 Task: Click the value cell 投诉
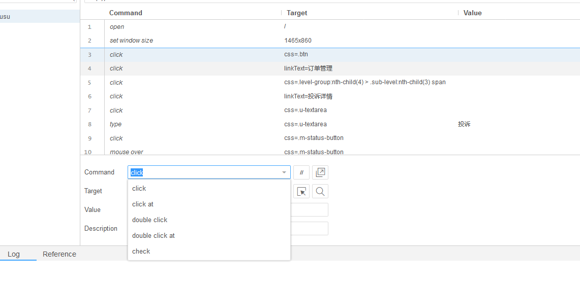point(464,124)
